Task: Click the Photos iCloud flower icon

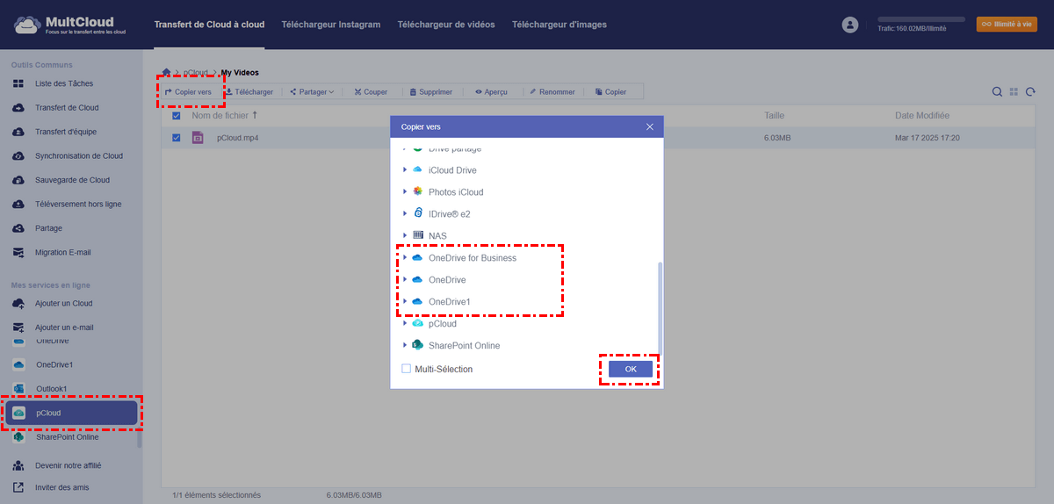Action: click(417, 192)
